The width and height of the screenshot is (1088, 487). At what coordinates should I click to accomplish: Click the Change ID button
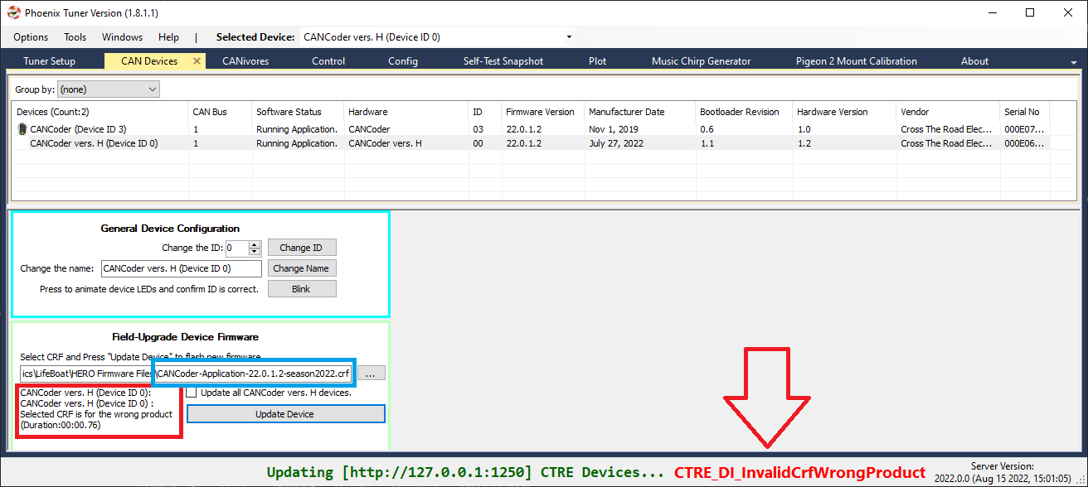coord(301,248)
